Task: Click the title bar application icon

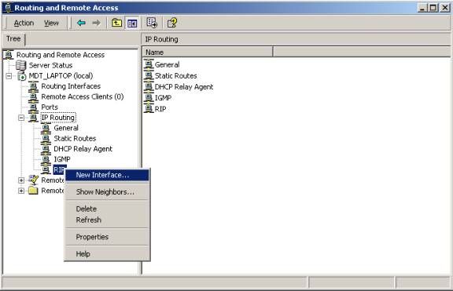Action: (x=8, y=8)
